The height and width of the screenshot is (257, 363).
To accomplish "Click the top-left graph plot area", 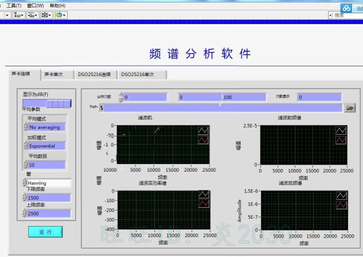I will [x=163, y=145].
